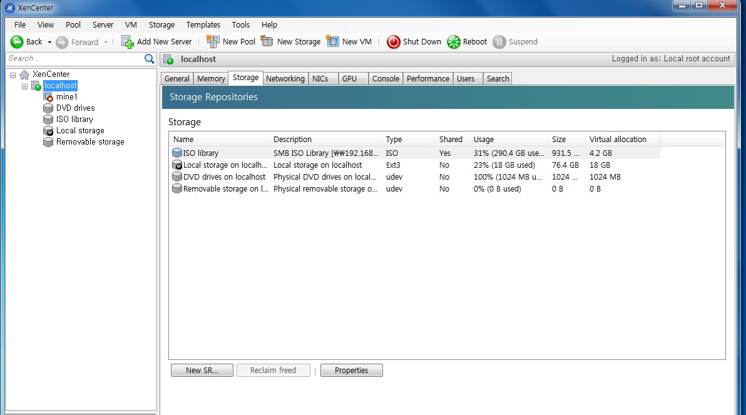Click the Add New Server icon
746x415 pixels.
pos(127,42)
